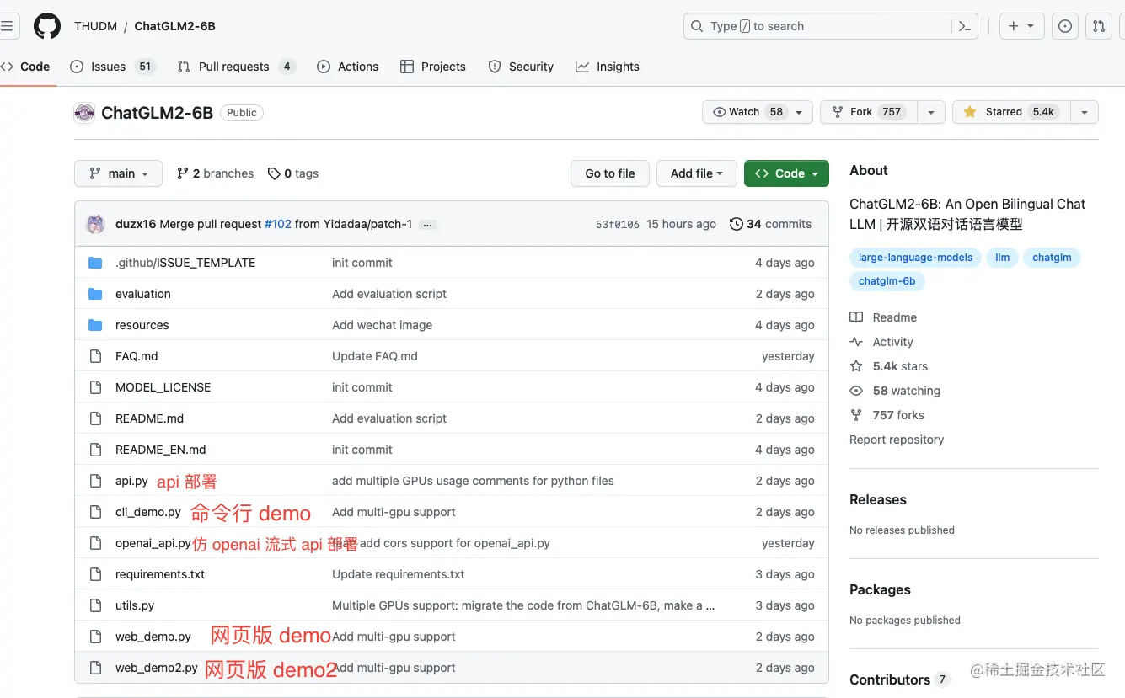Click the file icon next to MODEL_LICENSE
The image size is (1125, 698).
tap(95, 387)
